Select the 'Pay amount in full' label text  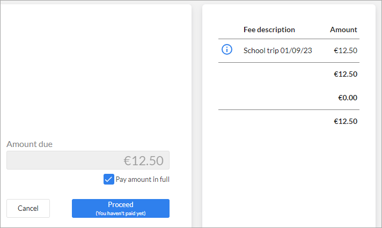143,180
